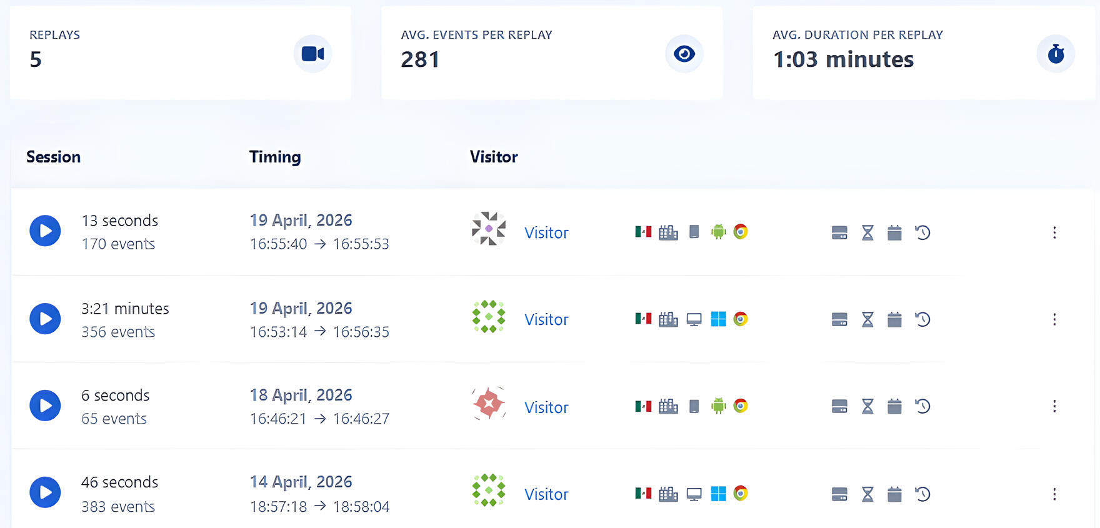1100x528 pixels.
Task: Click the Windows icon in 3:21 minutes row
Action: click(719, 319)
